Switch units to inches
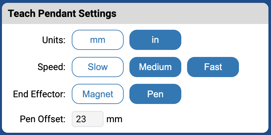Viewport: 271px width, 135px height. [155, 40]
